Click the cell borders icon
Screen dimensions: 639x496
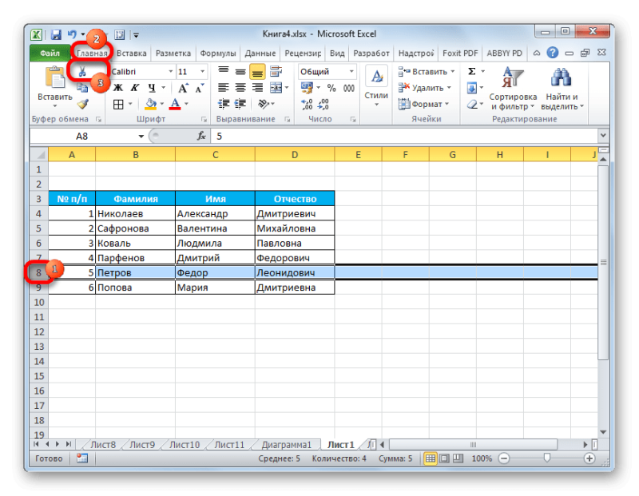(x=118, y=105)
